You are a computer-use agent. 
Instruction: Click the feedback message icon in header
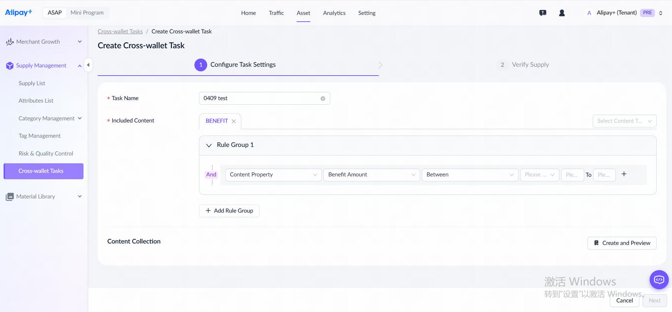coord(543,13)
